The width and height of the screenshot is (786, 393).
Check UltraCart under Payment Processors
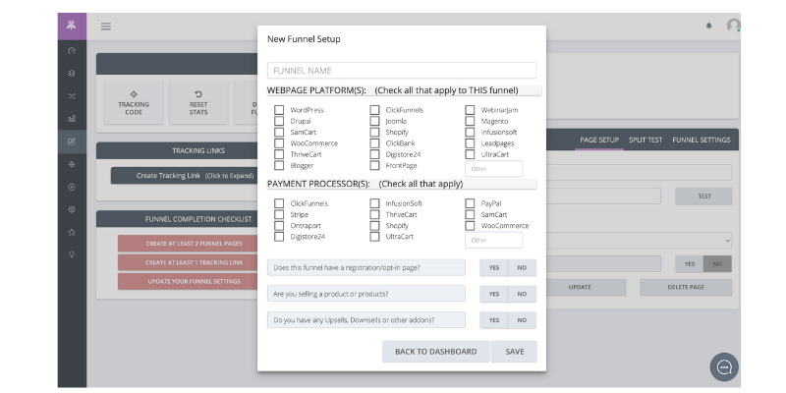[x=374, y=237]
